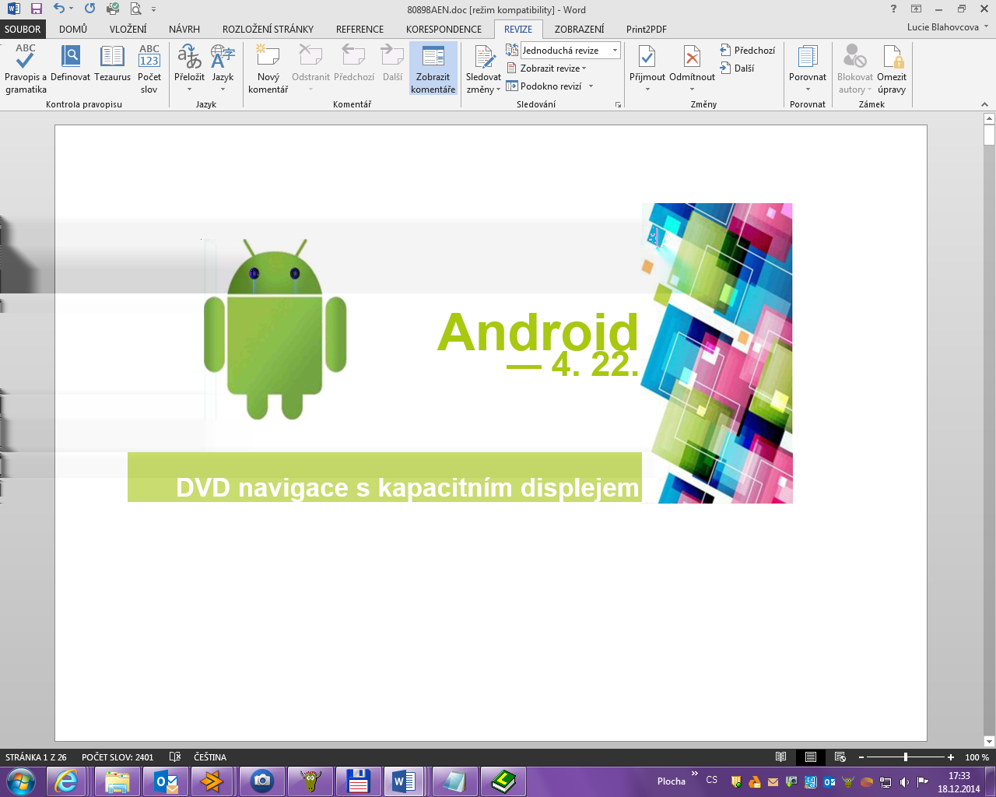This screenshot has height=797, width=996.
Task: Switch to the DOMŮ tab
Action: 73,30
